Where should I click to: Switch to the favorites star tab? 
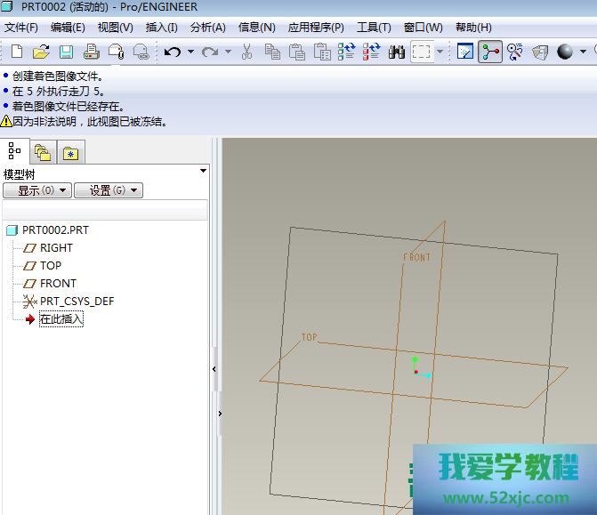point(69,152)
